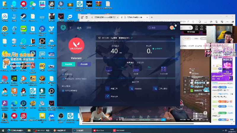The height and width of the screenshot is (133, 237).
Task: Open the user avatar in accelerator
Action: (x=172, y=27)
